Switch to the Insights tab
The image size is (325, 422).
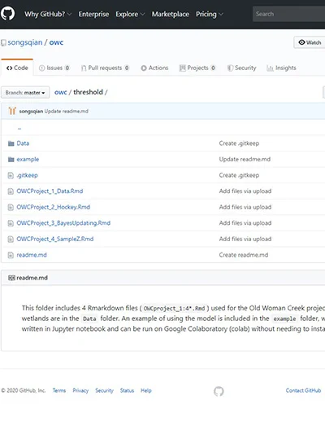[x=281, y=68]
